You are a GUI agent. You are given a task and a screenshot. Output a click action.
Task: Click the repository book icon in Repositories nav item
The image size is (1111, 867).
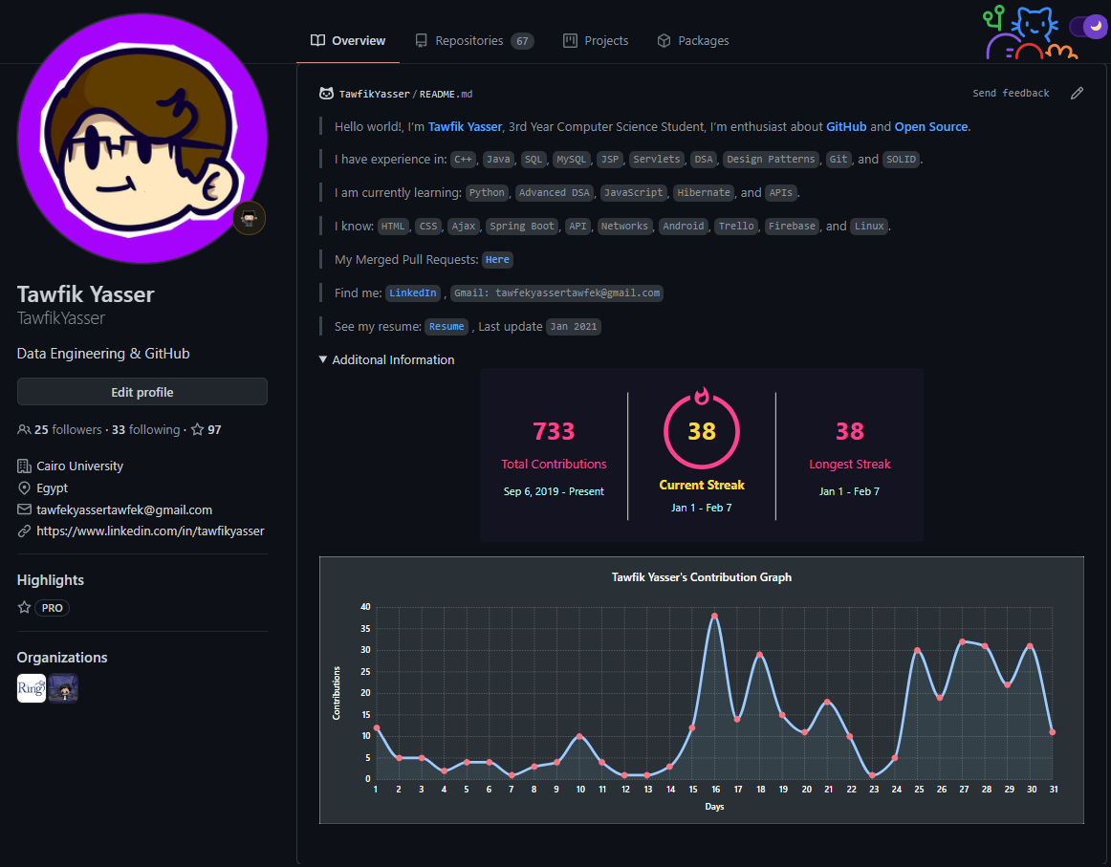422,40
